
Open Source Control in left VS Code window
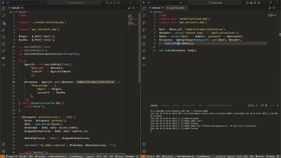[4, 23]
